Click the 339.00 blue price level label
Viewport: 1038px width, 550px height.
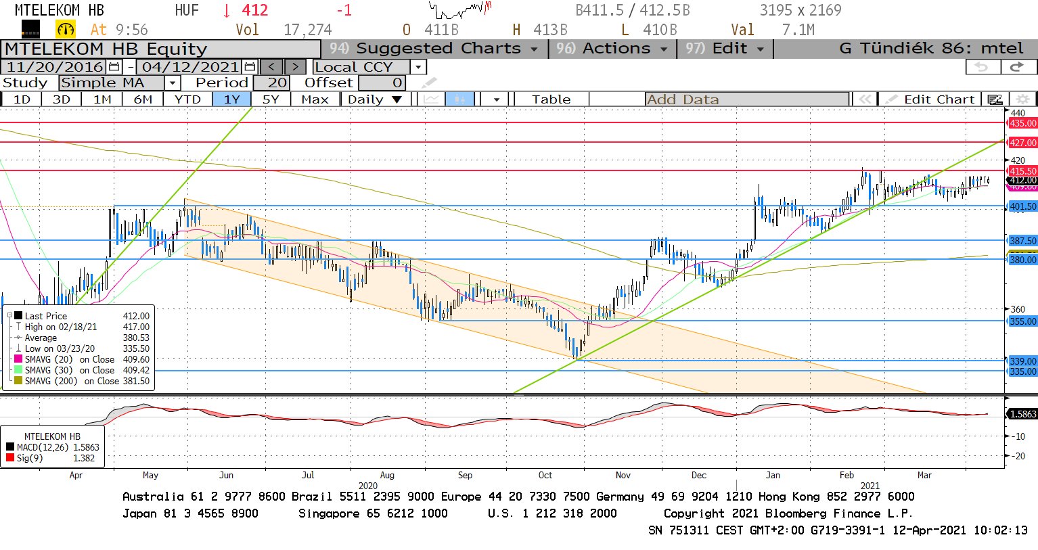pyautogui.click(x=1022, y=361)
